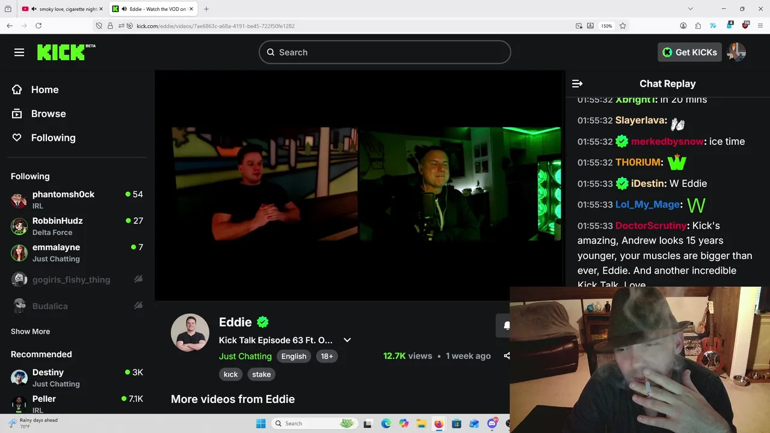Click the stake tag

pyautogui.click(x=262, y=374)
